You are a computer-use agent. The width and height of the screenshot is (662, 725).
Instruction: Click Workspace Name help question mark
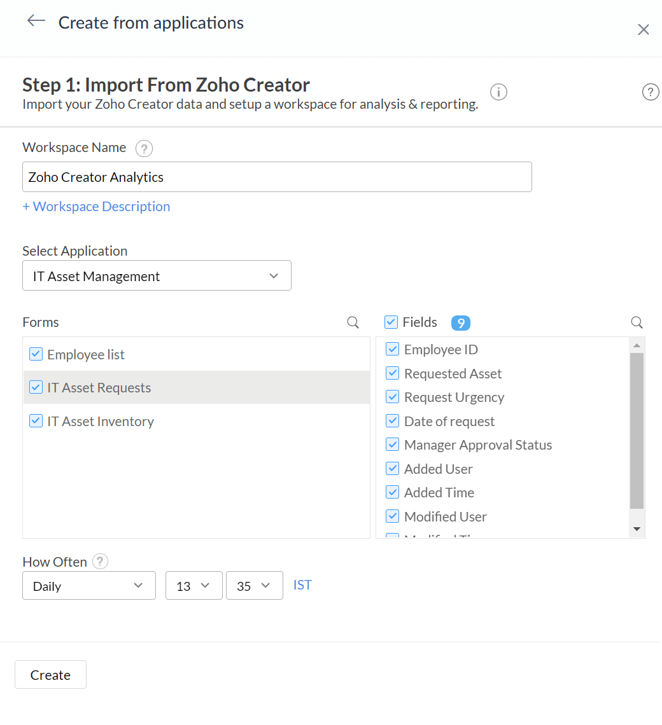tap(144, 149)
